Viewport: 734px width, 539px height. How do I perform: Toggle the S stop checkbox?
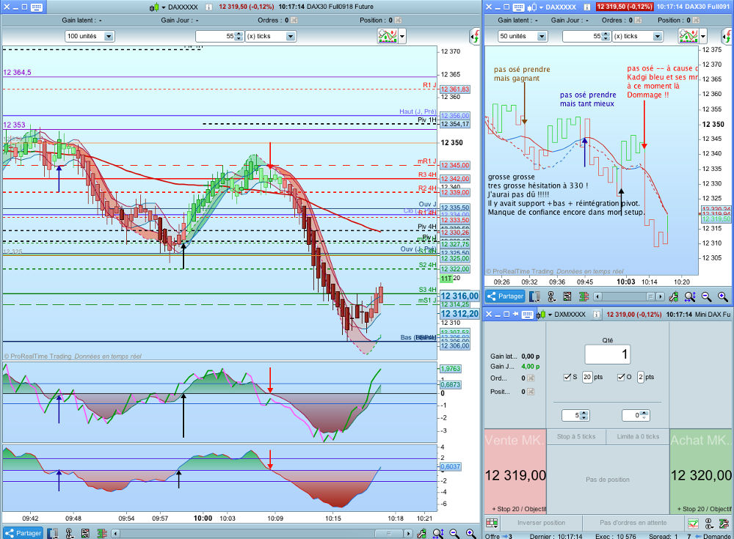(567, 377)
